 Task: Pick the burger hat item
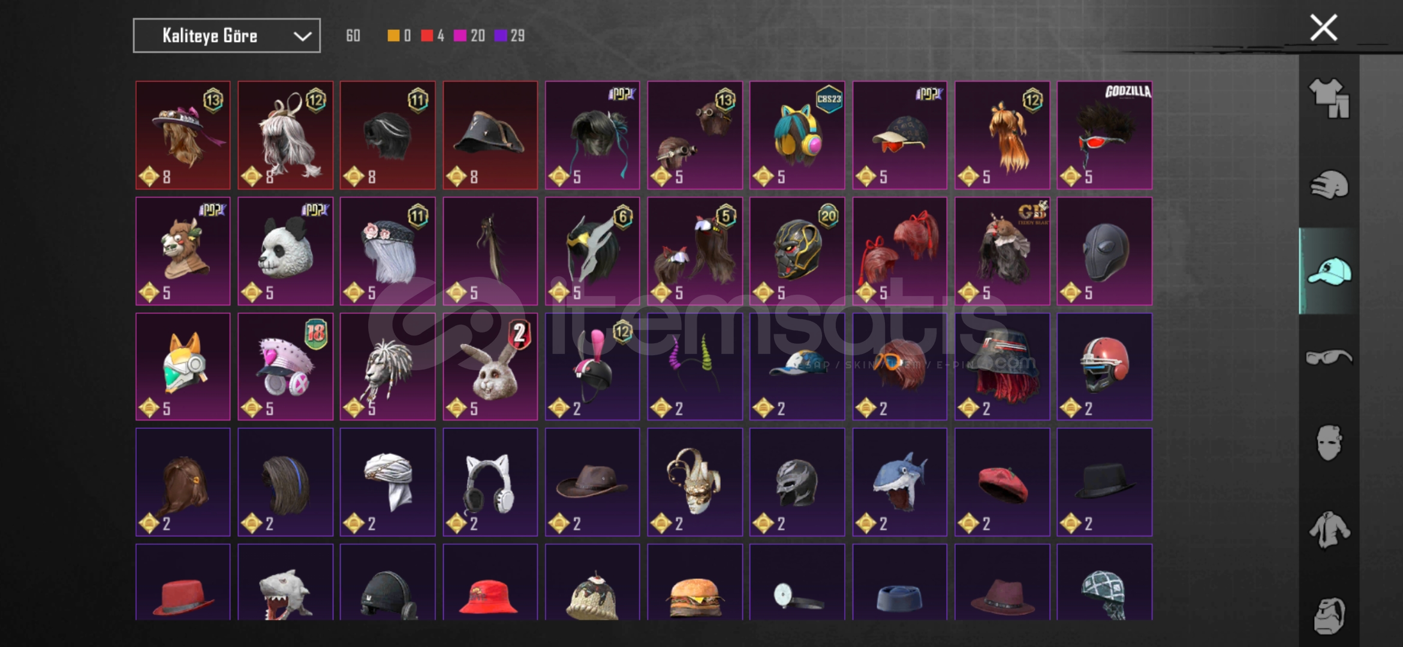695,582
